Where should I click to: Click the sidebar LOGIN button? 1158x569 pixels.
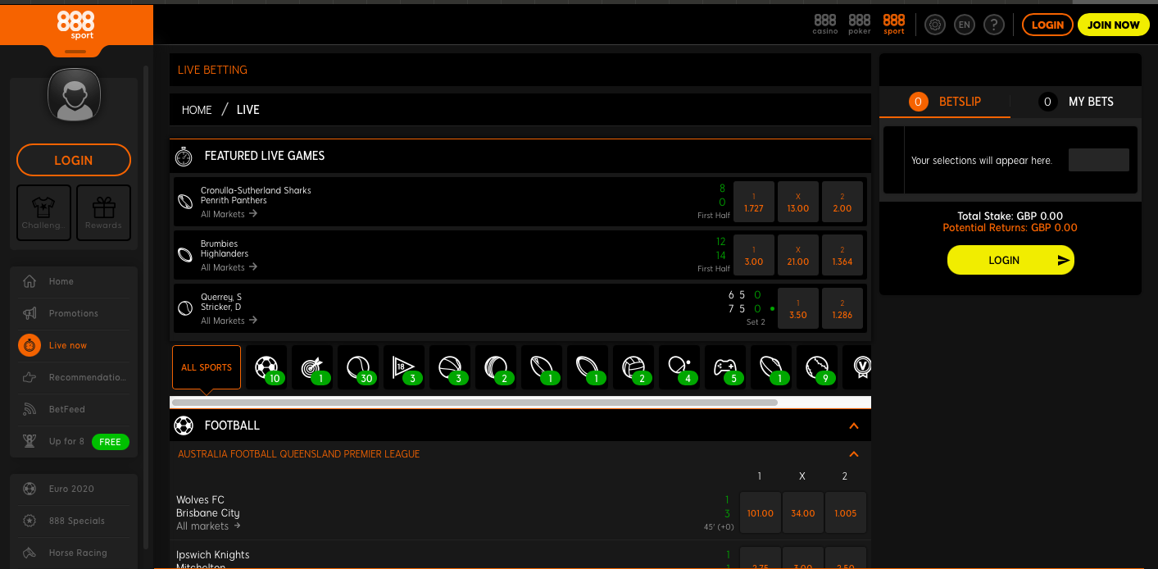[x=74, y=160]
